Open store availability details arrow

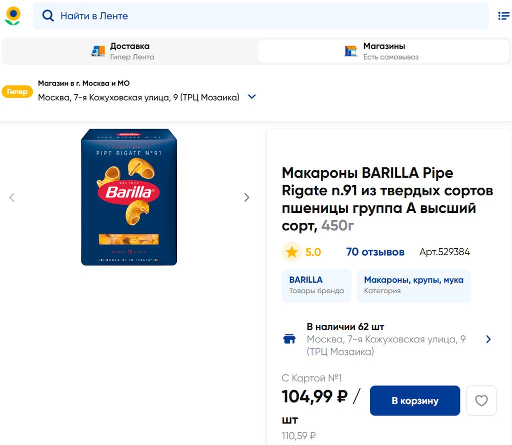(488, 339)
